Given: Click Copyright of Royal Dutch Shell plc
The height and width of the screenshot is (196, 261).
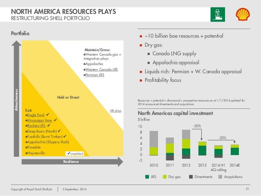Looking at the screenshot, I should click(x=32, y=189).
